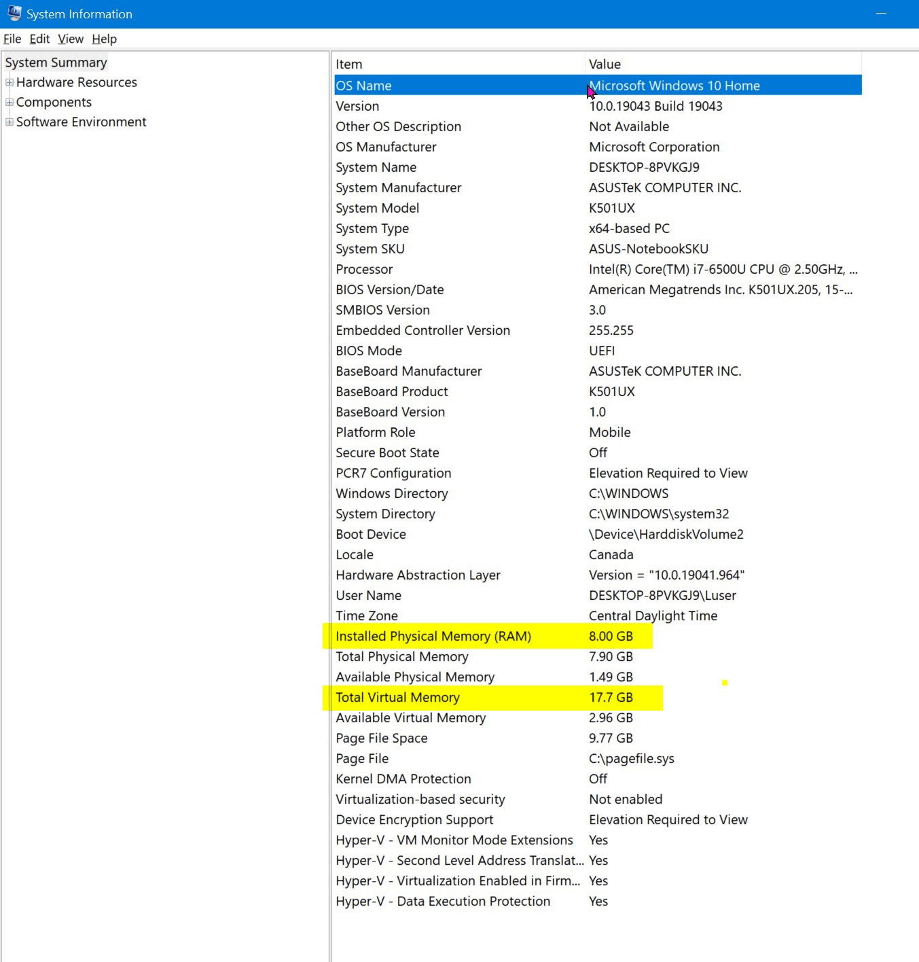The image size is (919, 962).
Task: Open the Edit menu
Action: tap(39, 39)
